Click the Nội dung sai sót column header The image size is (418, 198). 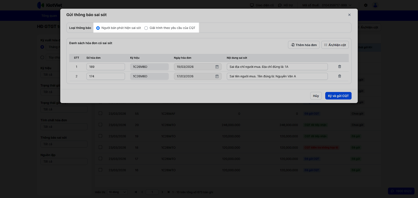(237, 58)
